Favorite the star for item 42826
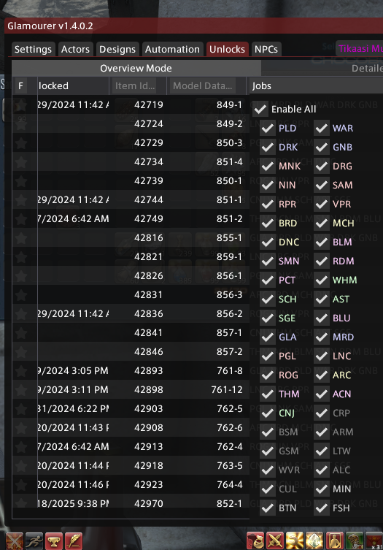Viewport: 383px width, 550px height. 21,275
